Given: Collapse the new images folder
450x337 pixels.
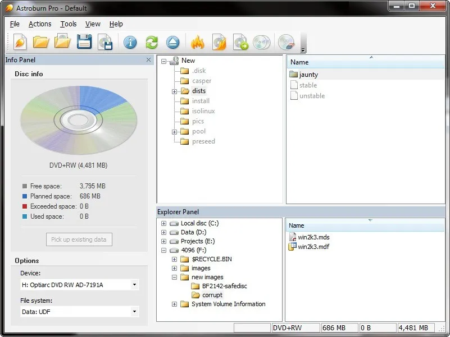Looking at the screenshot, I should pyautogui.click(x=174, y=276).
